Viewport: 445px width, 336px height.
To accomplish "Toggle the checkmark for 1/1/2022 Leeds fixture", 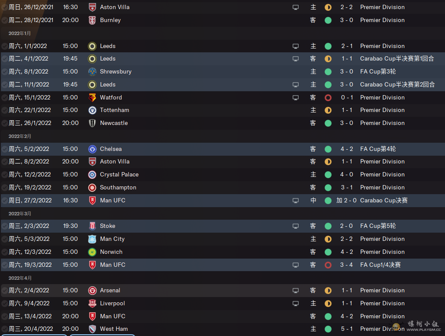I will tap(4, 46).
